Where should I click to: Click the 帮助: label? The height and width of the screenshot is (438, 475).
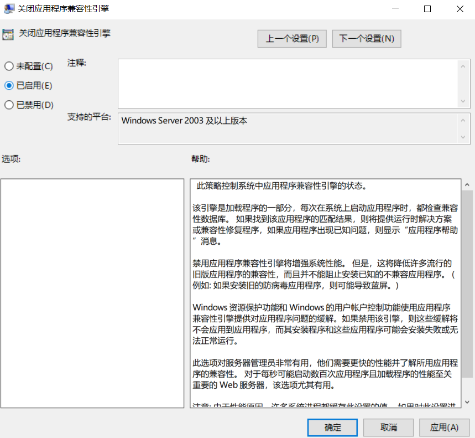200,158
